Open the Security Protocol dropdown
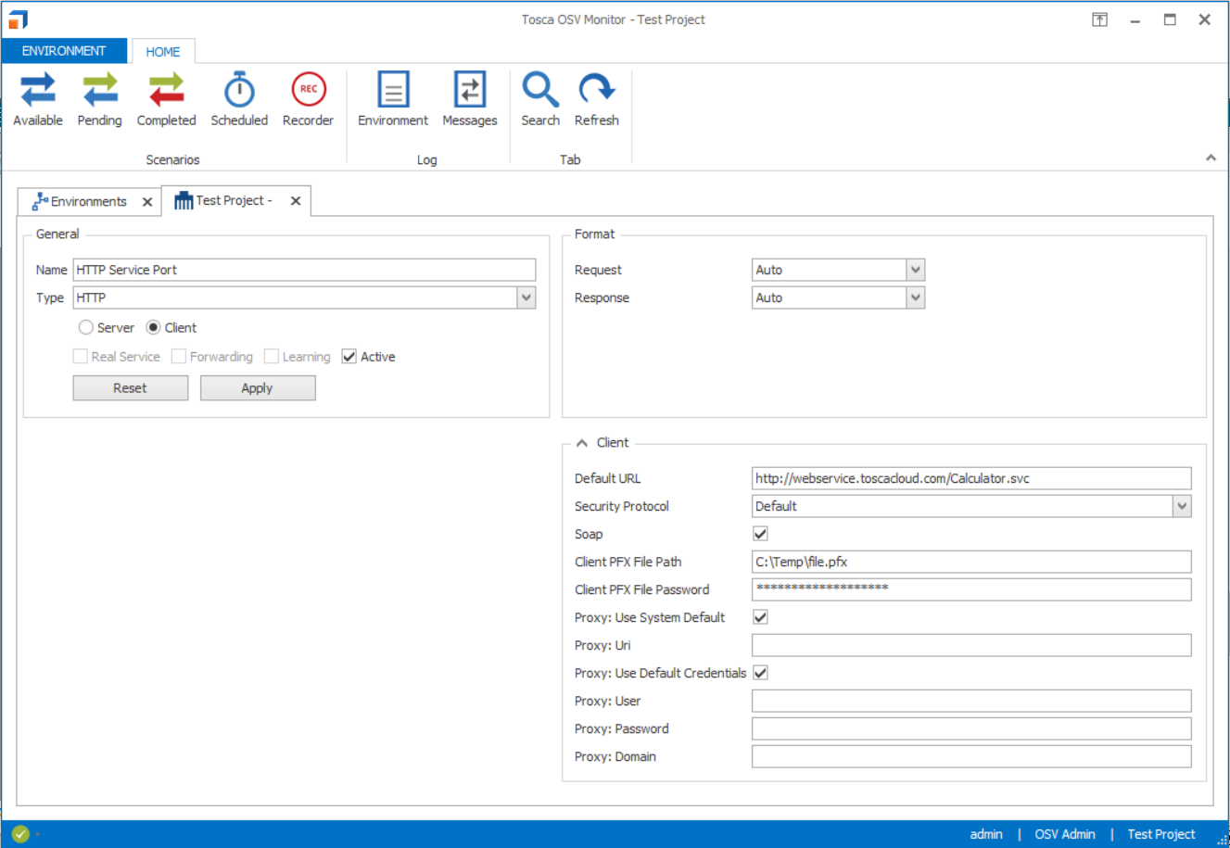 pos(1182,506)
